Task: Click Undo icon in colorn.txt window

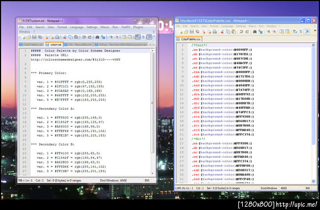Action: (84, 37)
